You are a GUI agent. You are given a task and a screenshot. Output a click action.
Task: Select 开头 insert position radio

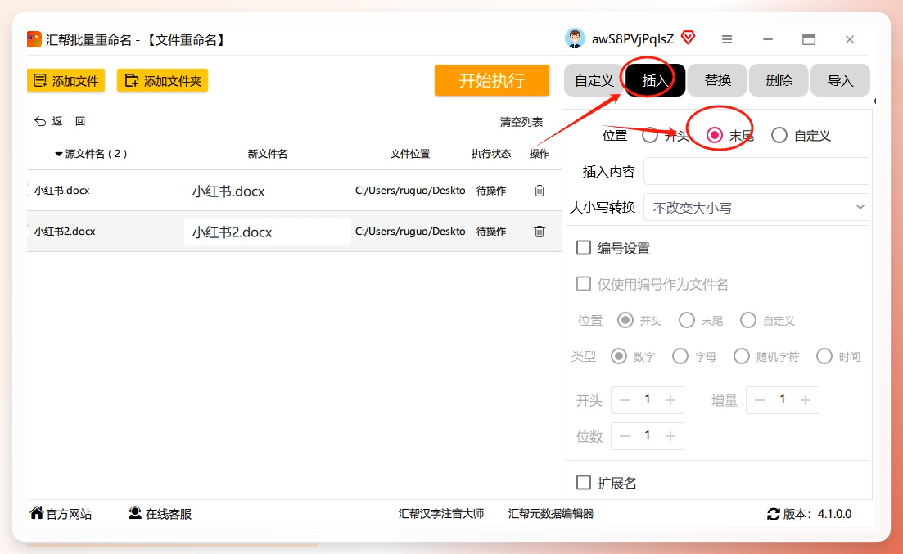point(649,135)
